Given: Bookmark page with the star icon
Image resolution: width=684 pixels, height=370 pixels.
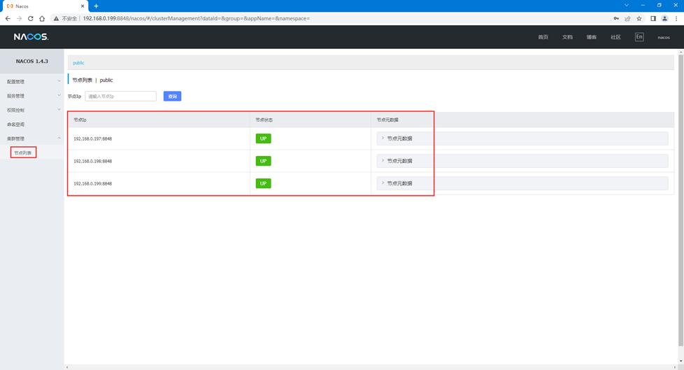Looking at the screenshot, I should click(639, 18).
